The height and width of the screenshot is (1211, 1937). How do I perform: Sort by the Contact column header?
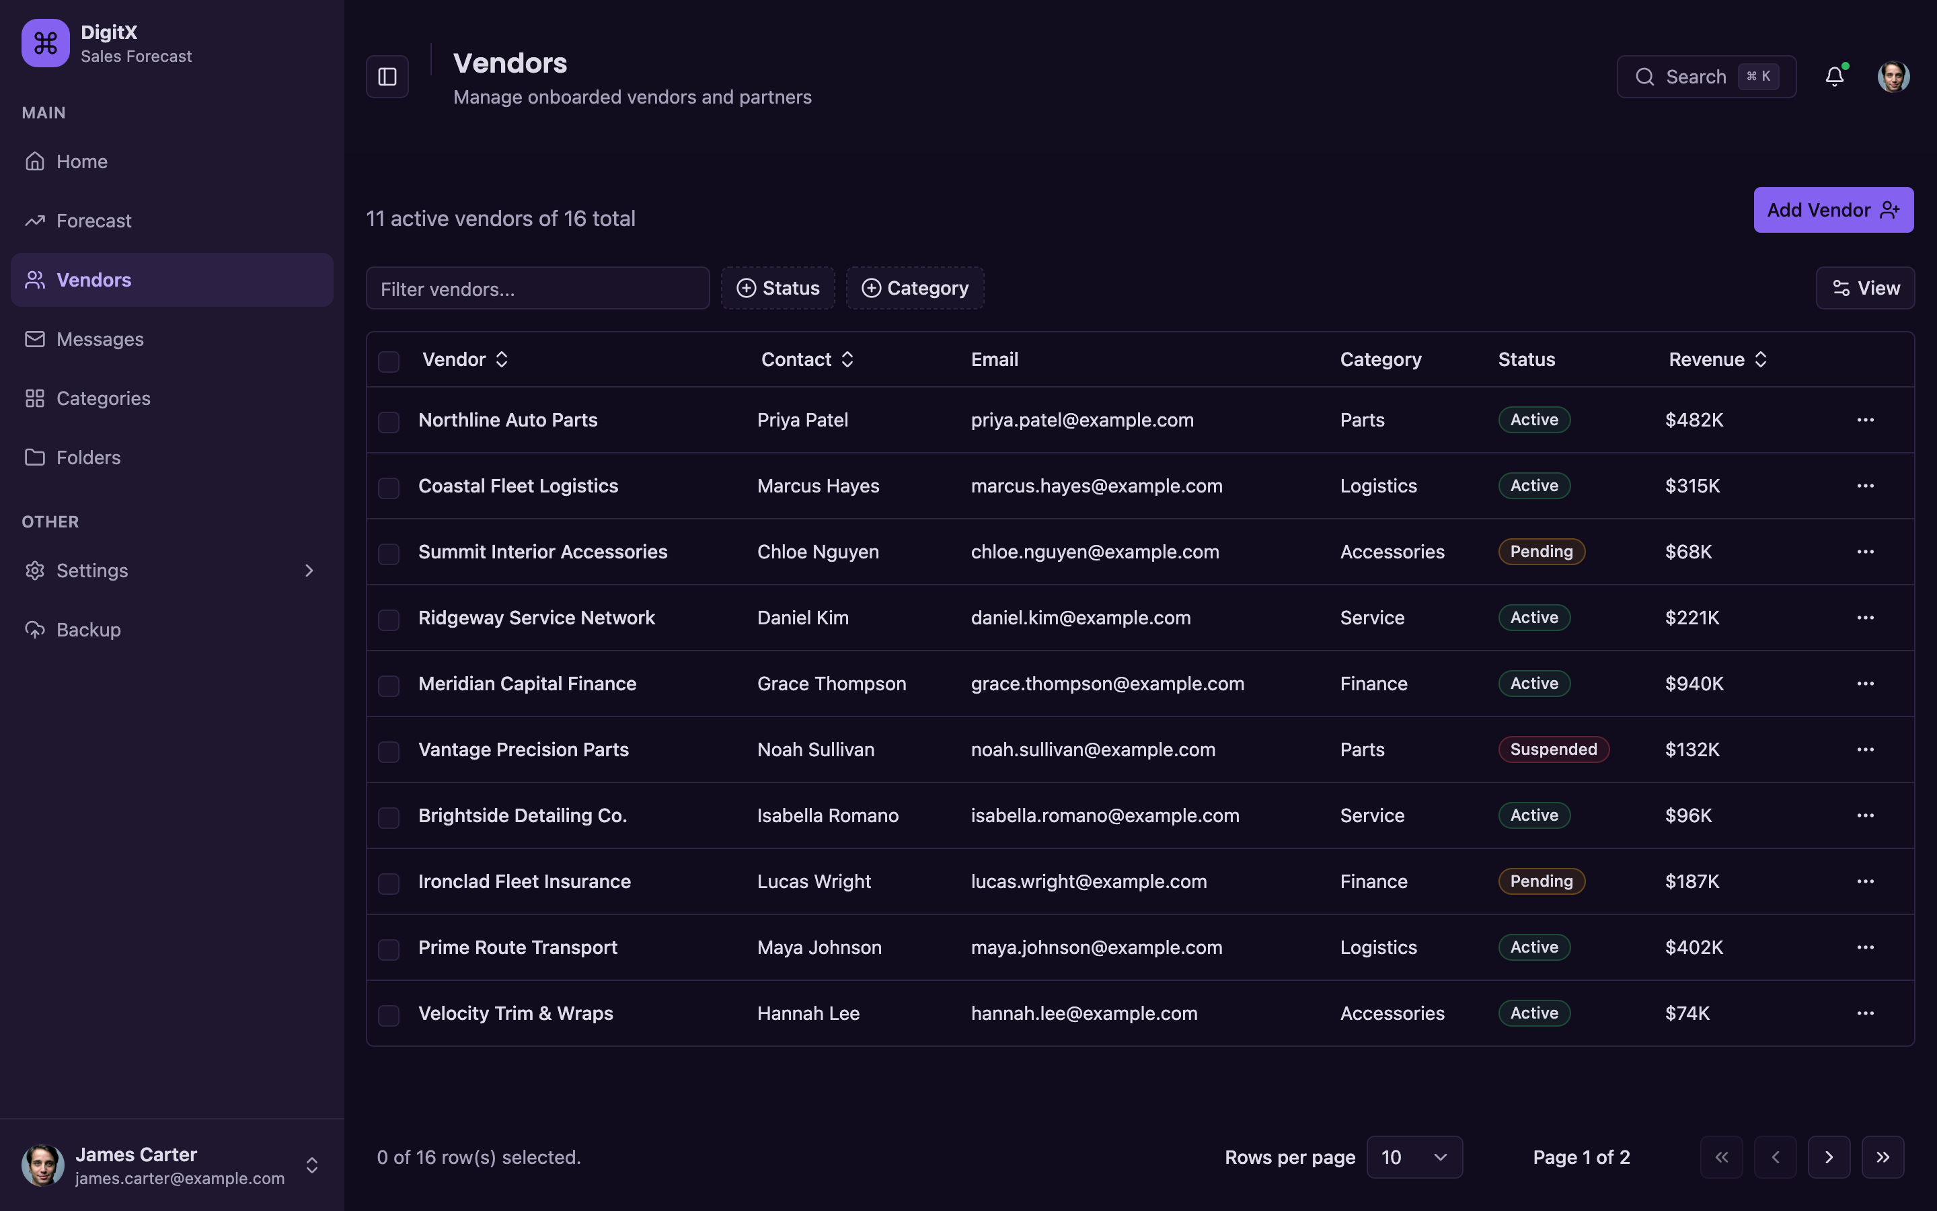coord(808,360)
